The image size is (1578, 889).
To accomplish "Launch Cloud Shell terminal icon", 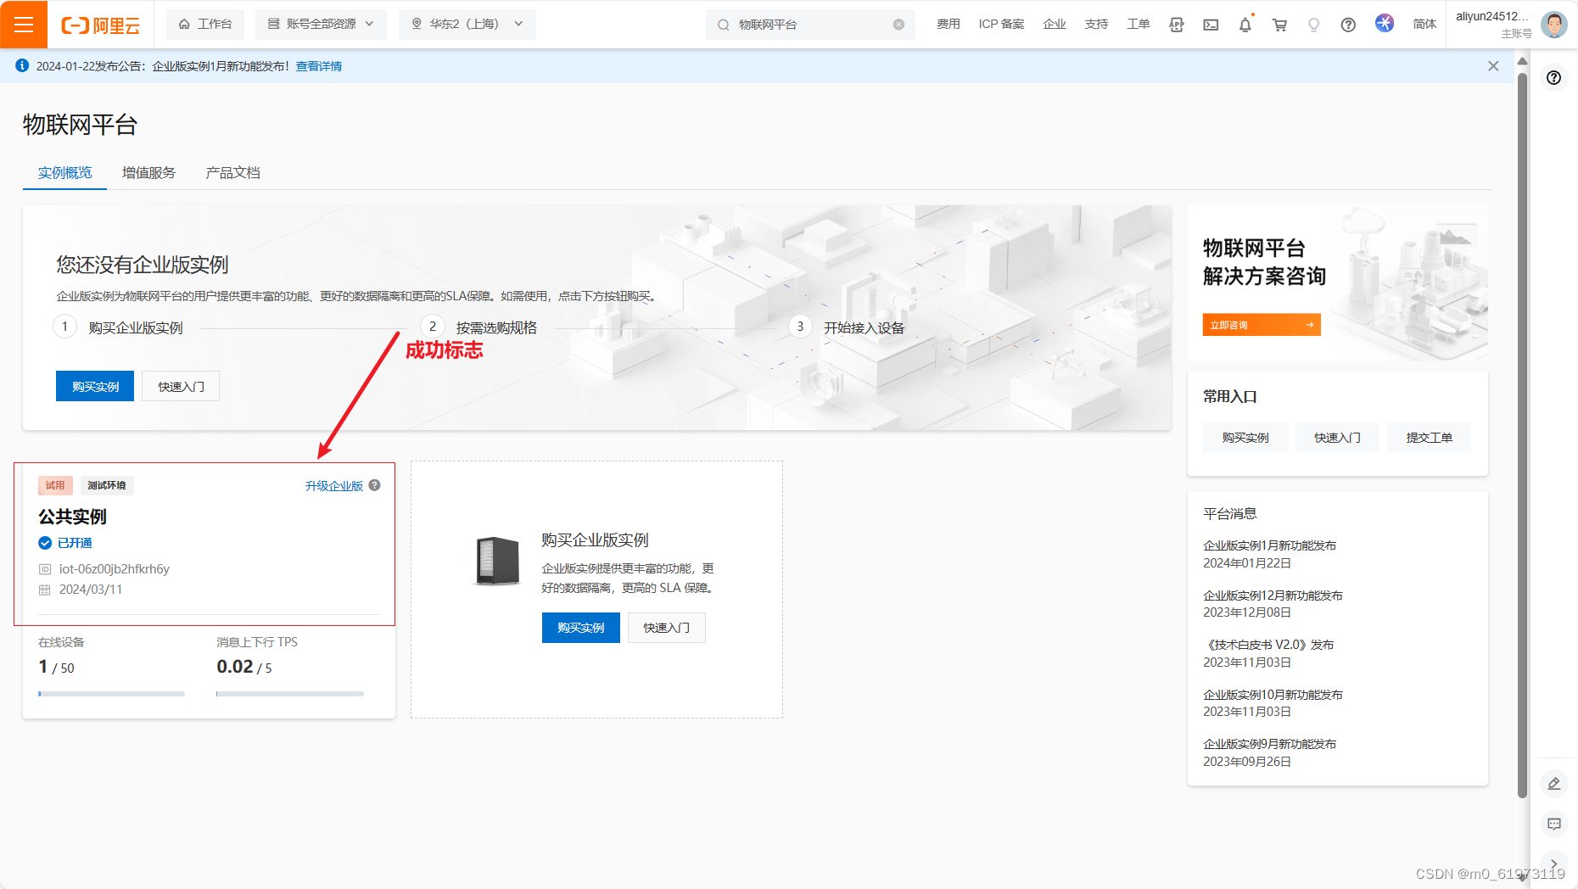I will pyautogui.click(x=1211, y=25).
